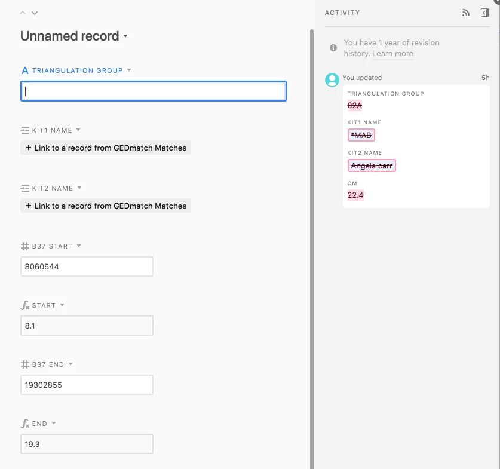The image size is (500, 469).
Task: Click the struck-through 22.4 CM value
Action: click(355, 195)
